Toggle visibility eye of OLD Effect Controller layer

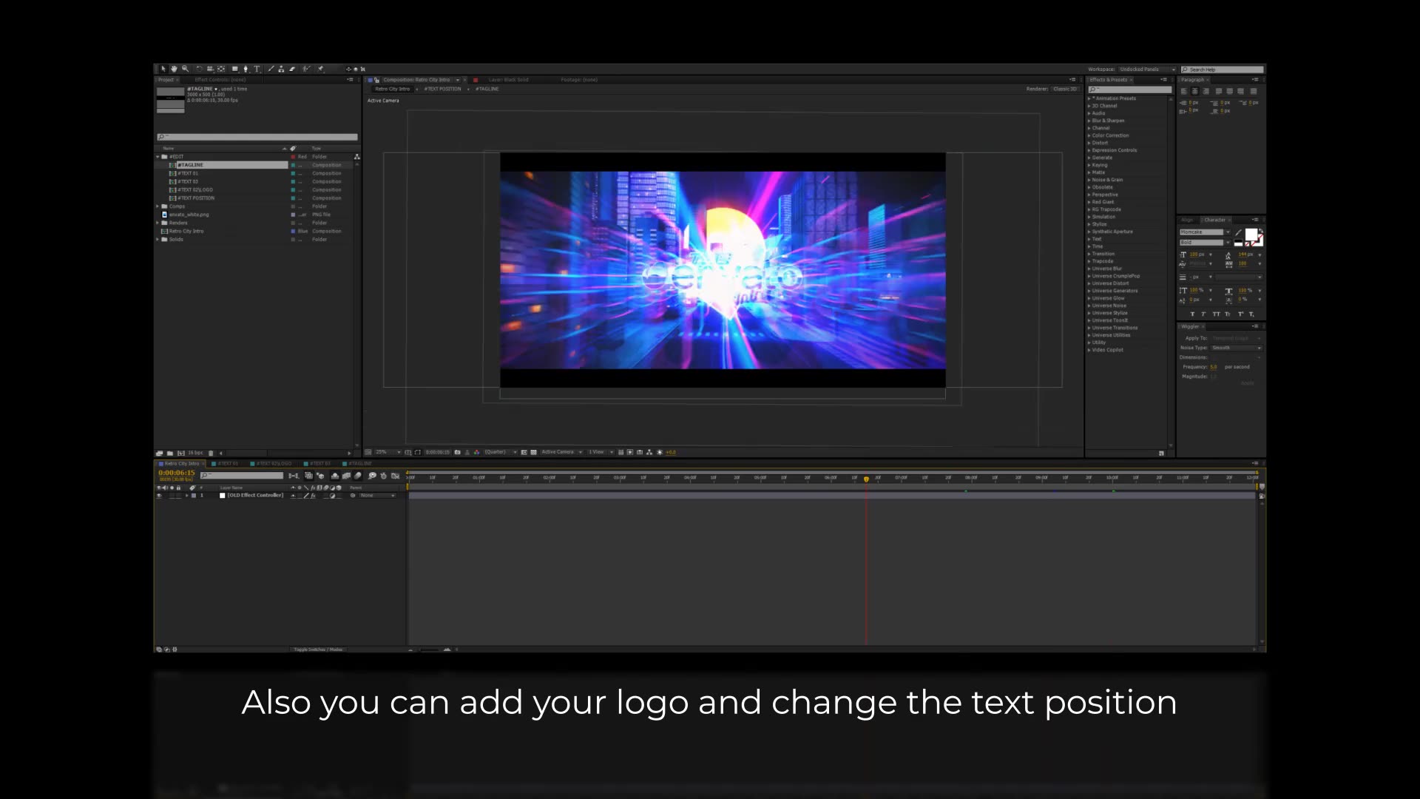(159, 496)
